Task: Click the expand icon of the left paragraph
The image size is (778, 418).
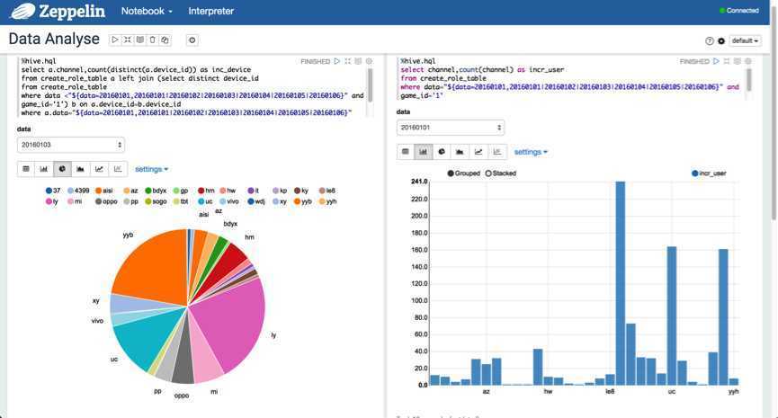Action: coord(347,61)
